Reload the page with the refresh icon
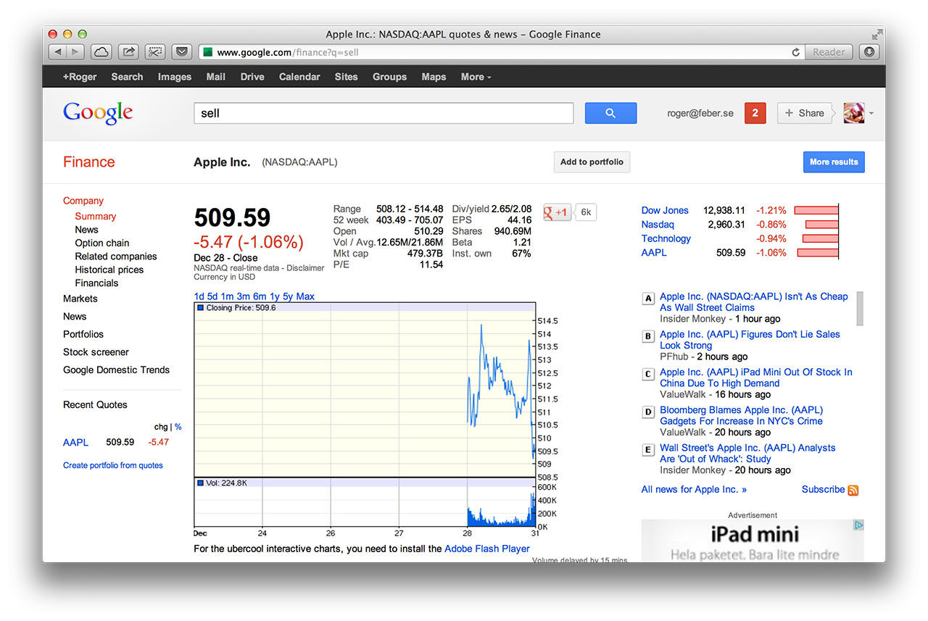Image resolution: width=928 pixels, height=621 pixels. click(x=796, y=52)
